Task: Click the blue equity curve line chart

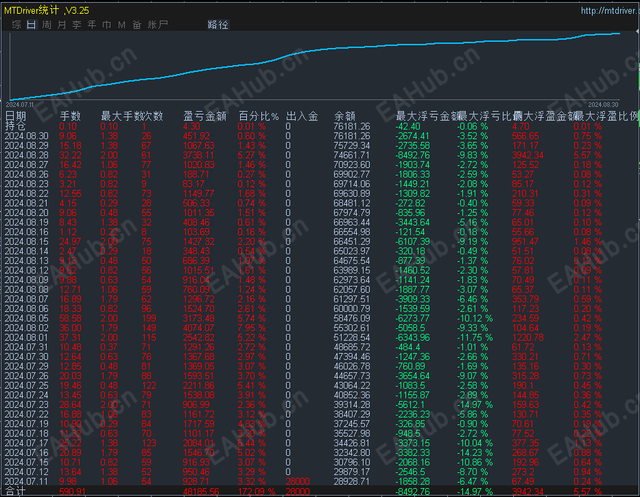Action: tap(314, 65)
